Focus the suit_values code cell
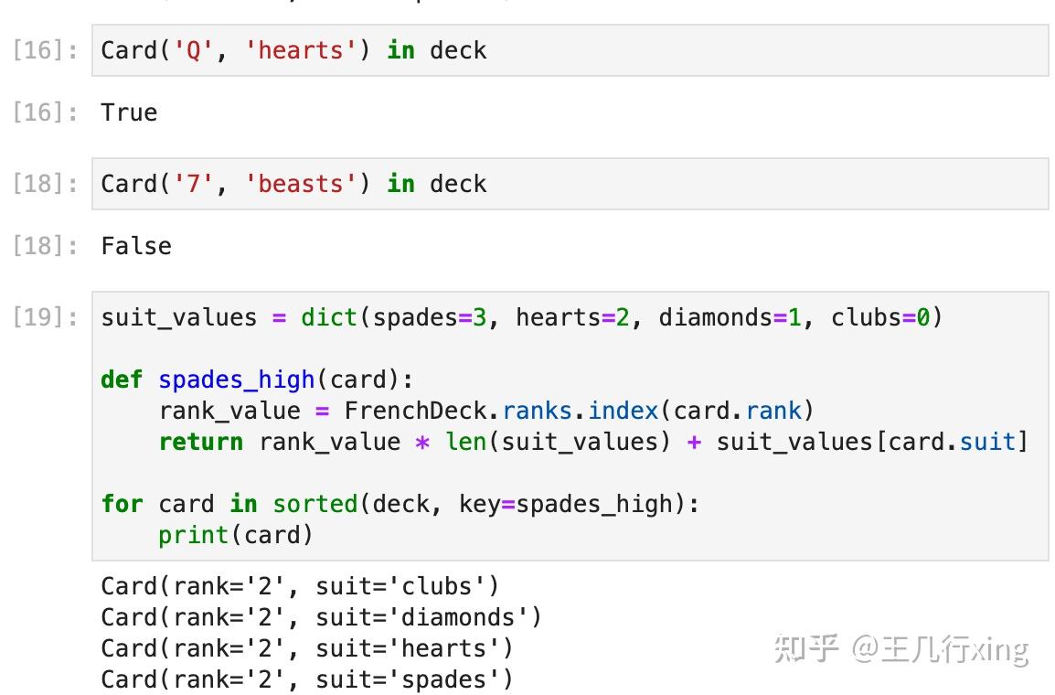 [569, 425]
